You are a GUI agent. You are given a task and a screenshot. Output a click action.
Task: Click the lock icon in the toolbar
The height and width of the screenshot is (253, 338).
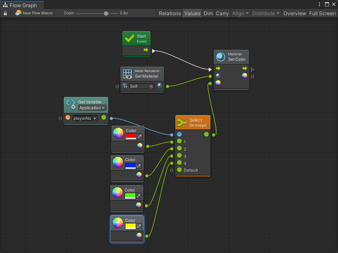[5, 13]
